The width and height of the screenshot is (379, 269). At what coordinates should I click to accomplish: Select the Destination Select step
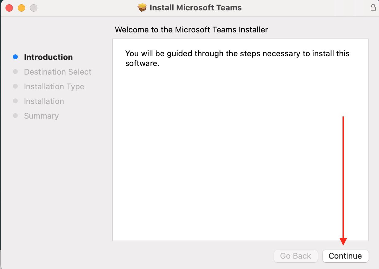click(x=58, y=72)
